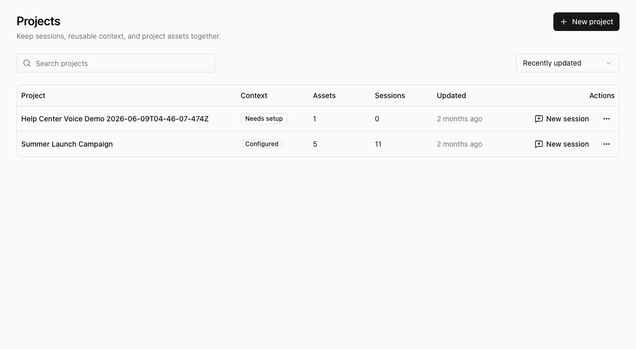636x349 pixels.
Task: Click the Needs setup badge
Action: (264, 119)
